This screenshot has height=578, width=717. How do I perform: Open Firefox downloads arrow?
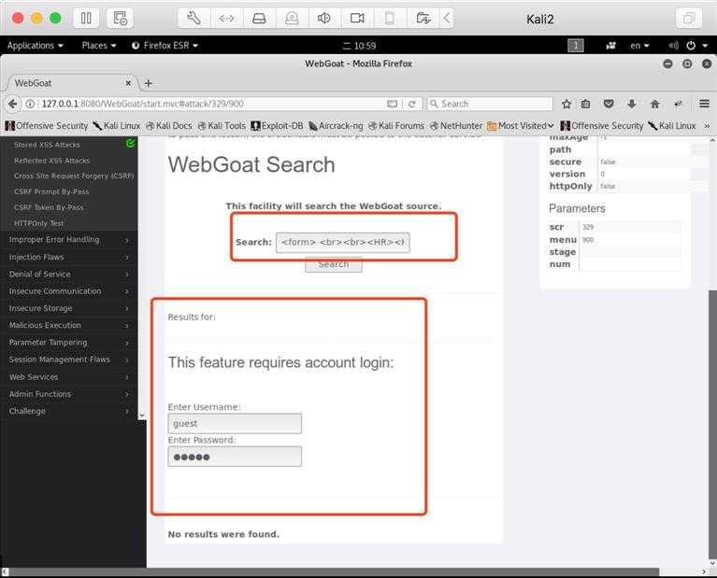(632, 104)
